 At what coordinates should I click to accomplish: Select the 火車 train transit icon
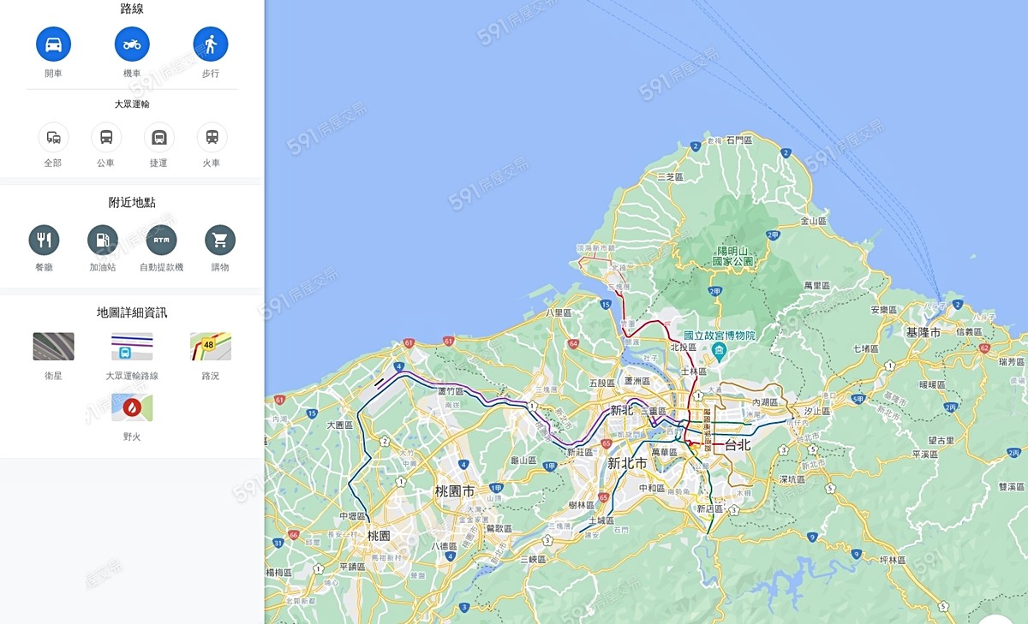pyautogui.click(x=212, y=137)
